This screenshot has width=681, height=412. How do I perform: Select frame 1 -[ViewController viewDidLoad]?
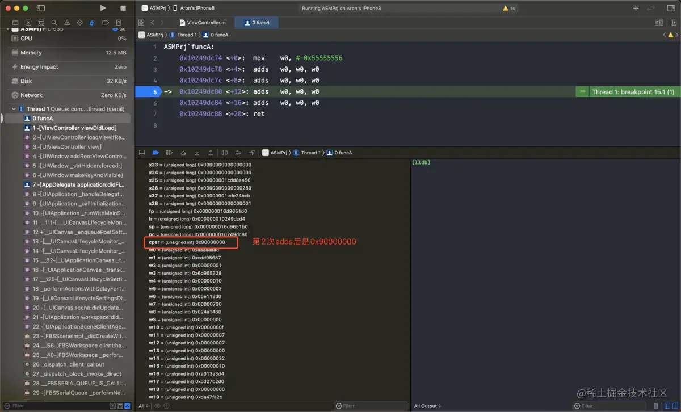tap(67, 128)
